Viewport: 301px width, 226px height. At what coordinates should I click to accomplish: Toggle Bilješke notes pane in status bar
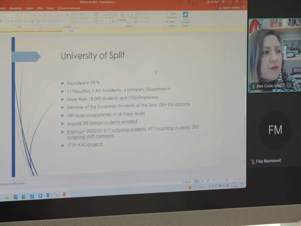[186, 182]
